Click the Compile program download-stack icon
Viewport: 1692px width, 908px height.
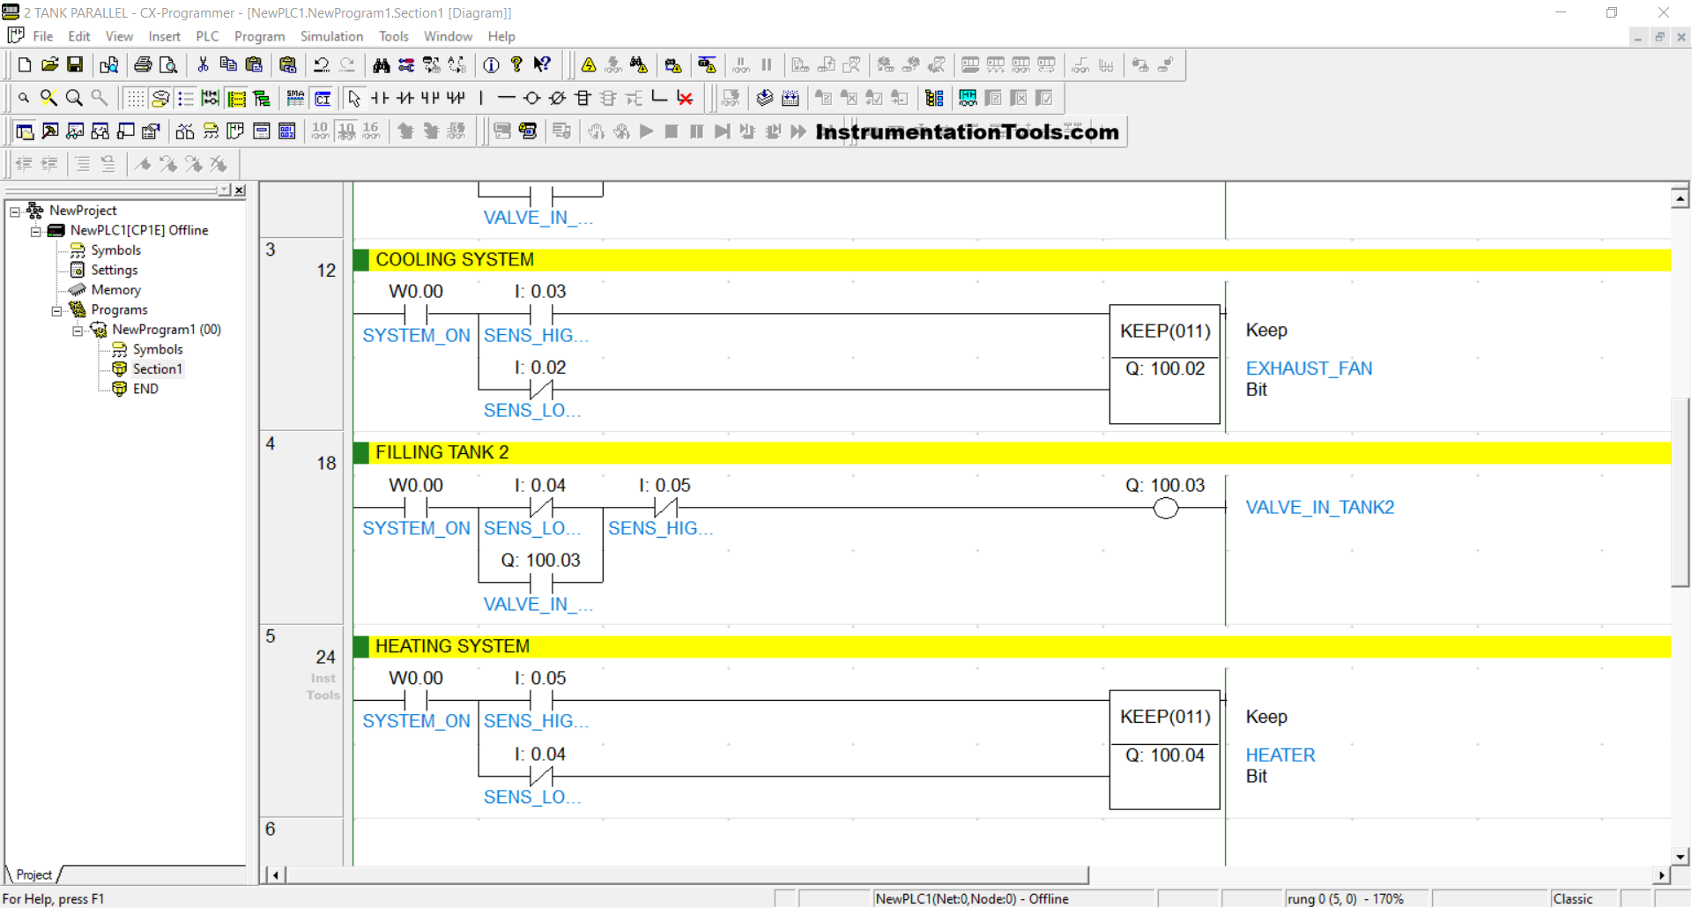[765, 98]
